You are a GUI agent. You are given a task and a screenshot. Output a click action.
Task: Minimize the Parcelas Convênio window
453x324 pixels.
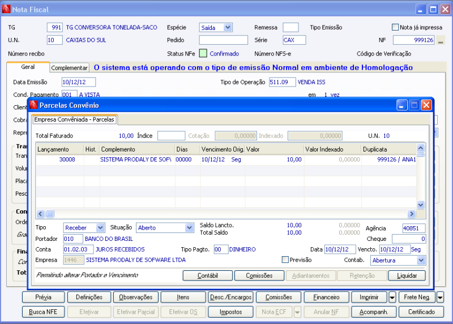pos(402,105)
